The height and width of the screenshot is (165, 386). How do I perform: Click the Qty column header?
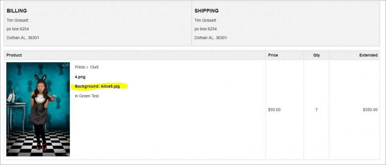coord(317,55)
